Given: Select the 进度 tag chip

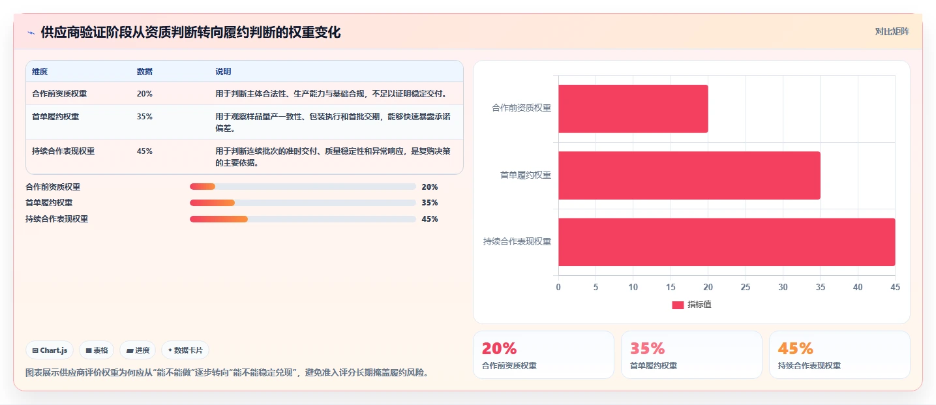Looking at the screenshot, I should click(138, 350).
